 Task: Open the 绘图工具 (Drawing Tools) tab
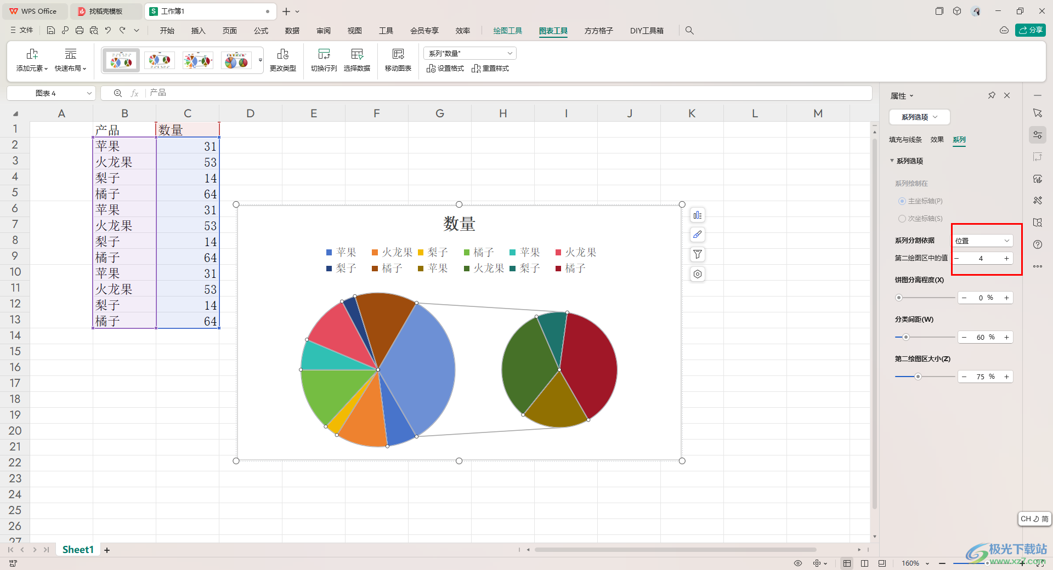(x=507, y=31)
